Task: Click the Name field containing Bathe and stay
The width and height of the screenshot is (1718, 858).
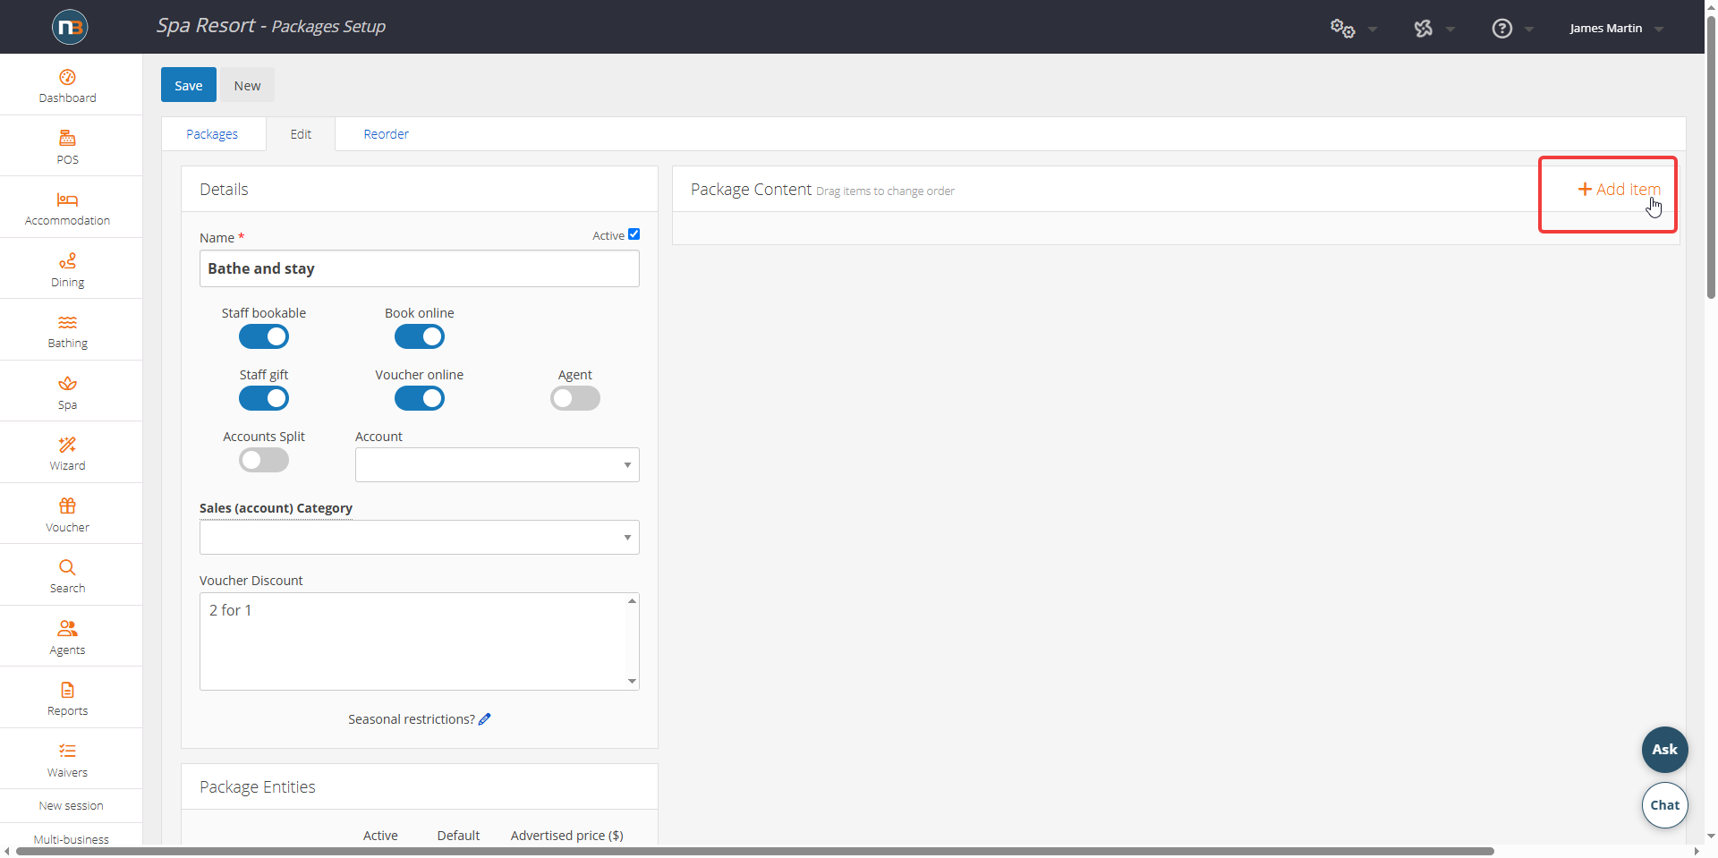Action: tap(420, 268)
